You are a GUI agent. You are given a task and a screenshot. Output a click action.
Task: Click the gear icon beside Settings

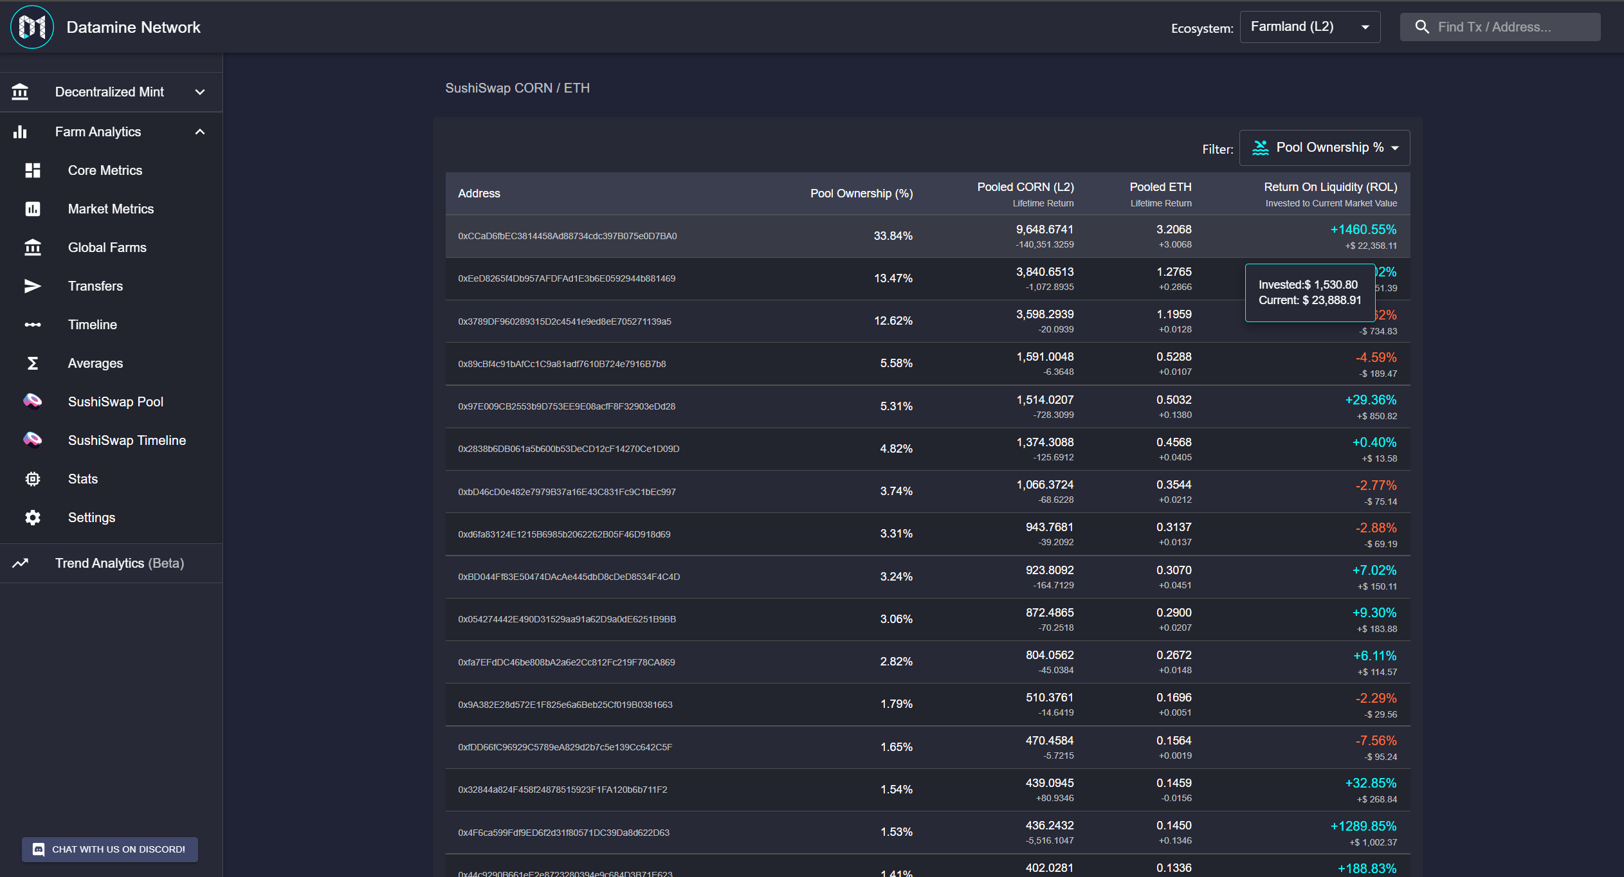tap(33, 518)
